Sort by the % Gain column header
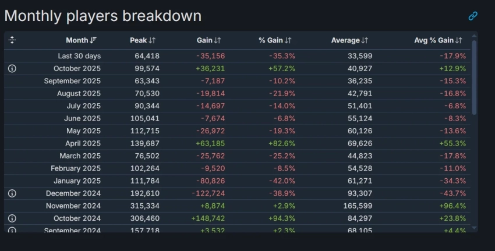 pos(275,40)
